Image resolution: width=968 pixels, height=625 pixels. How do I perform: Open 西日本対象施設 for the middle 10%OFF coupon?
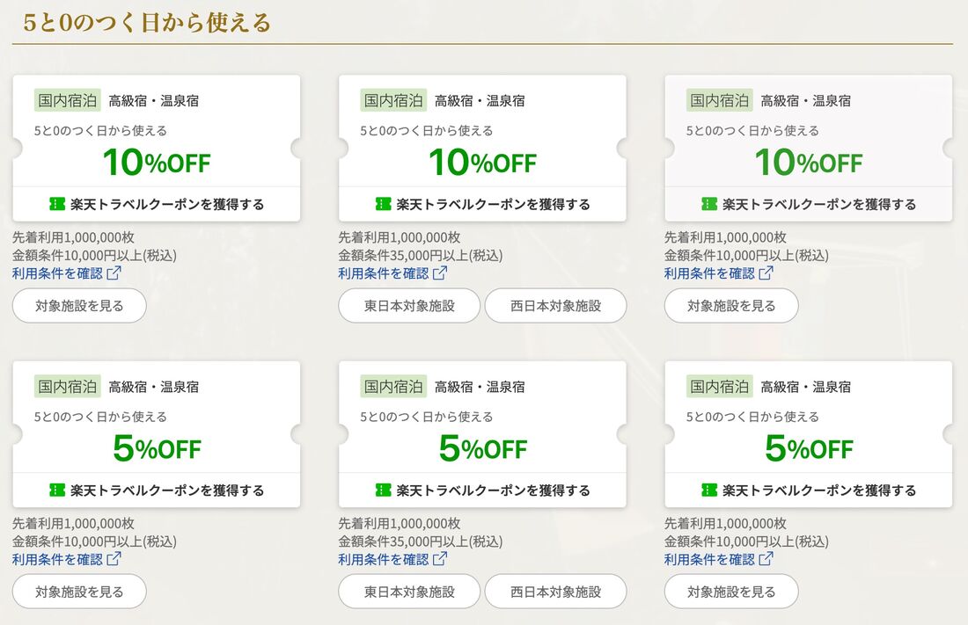point(555,305)
